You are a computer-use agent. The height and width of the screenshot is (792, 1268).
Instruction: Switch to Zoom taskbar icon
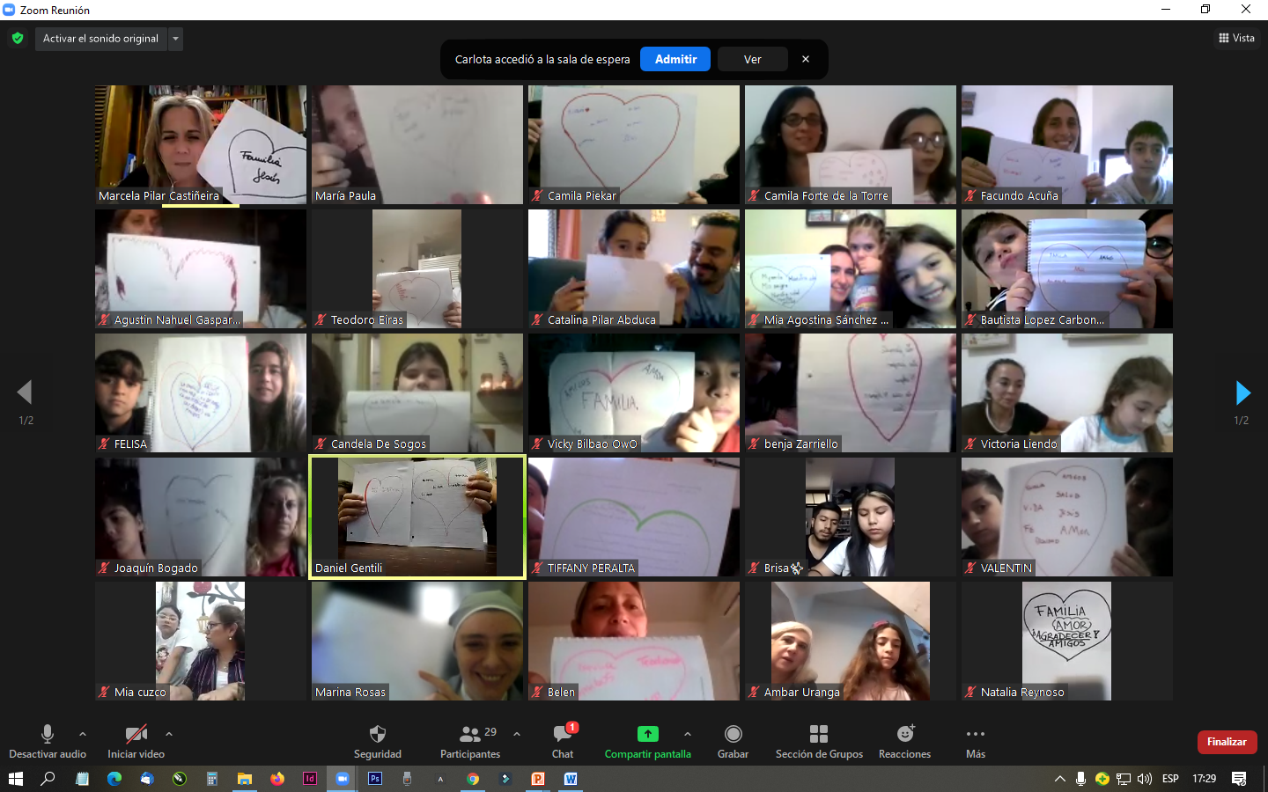coord(343,779)
